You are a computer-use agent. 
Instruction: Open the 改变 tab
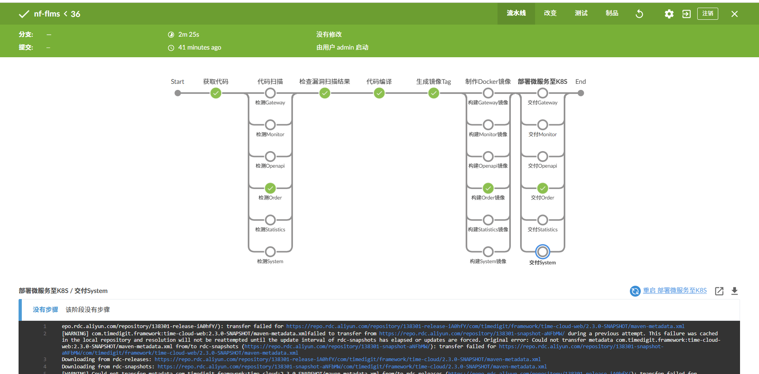pyautogui.click(x=550, y=13)
